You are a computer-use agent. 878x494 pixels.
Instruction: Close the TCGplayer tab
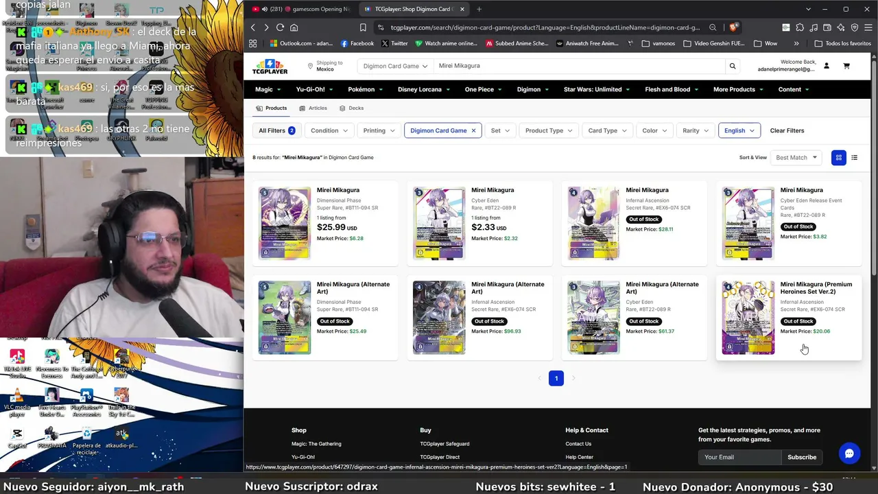[462, 9]
